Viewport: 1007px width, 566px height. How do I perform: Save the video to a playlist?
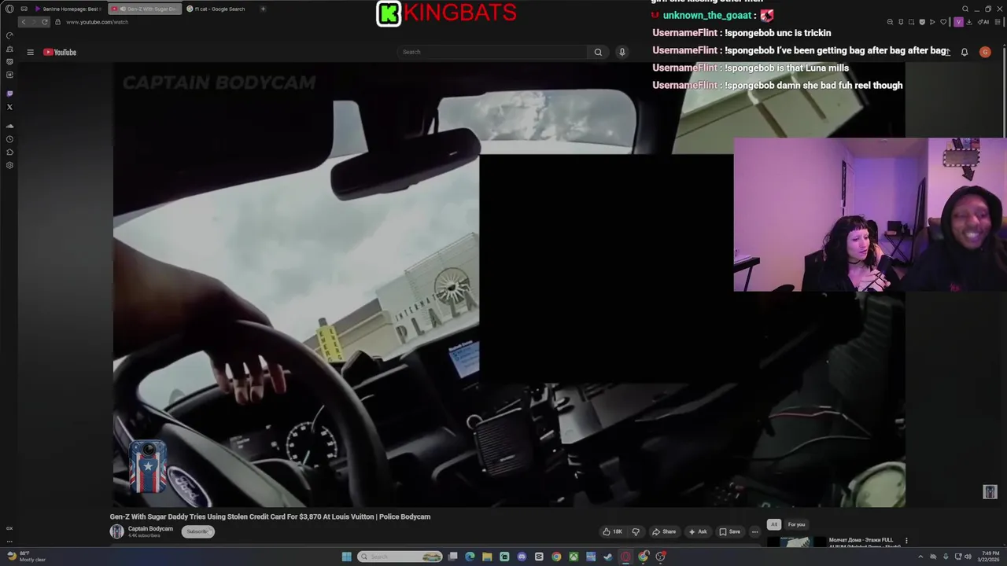pyautogui.click(x=729, y=531)
